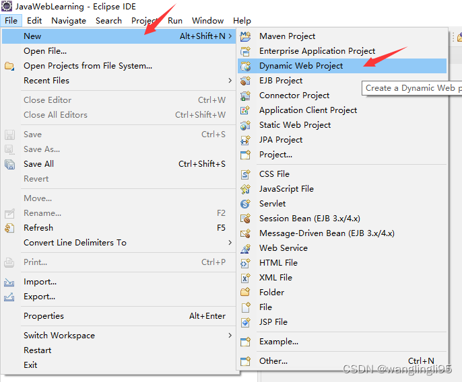462x382 pixels.
Task: Click the Open Projects folder icon
Action: 9,66
